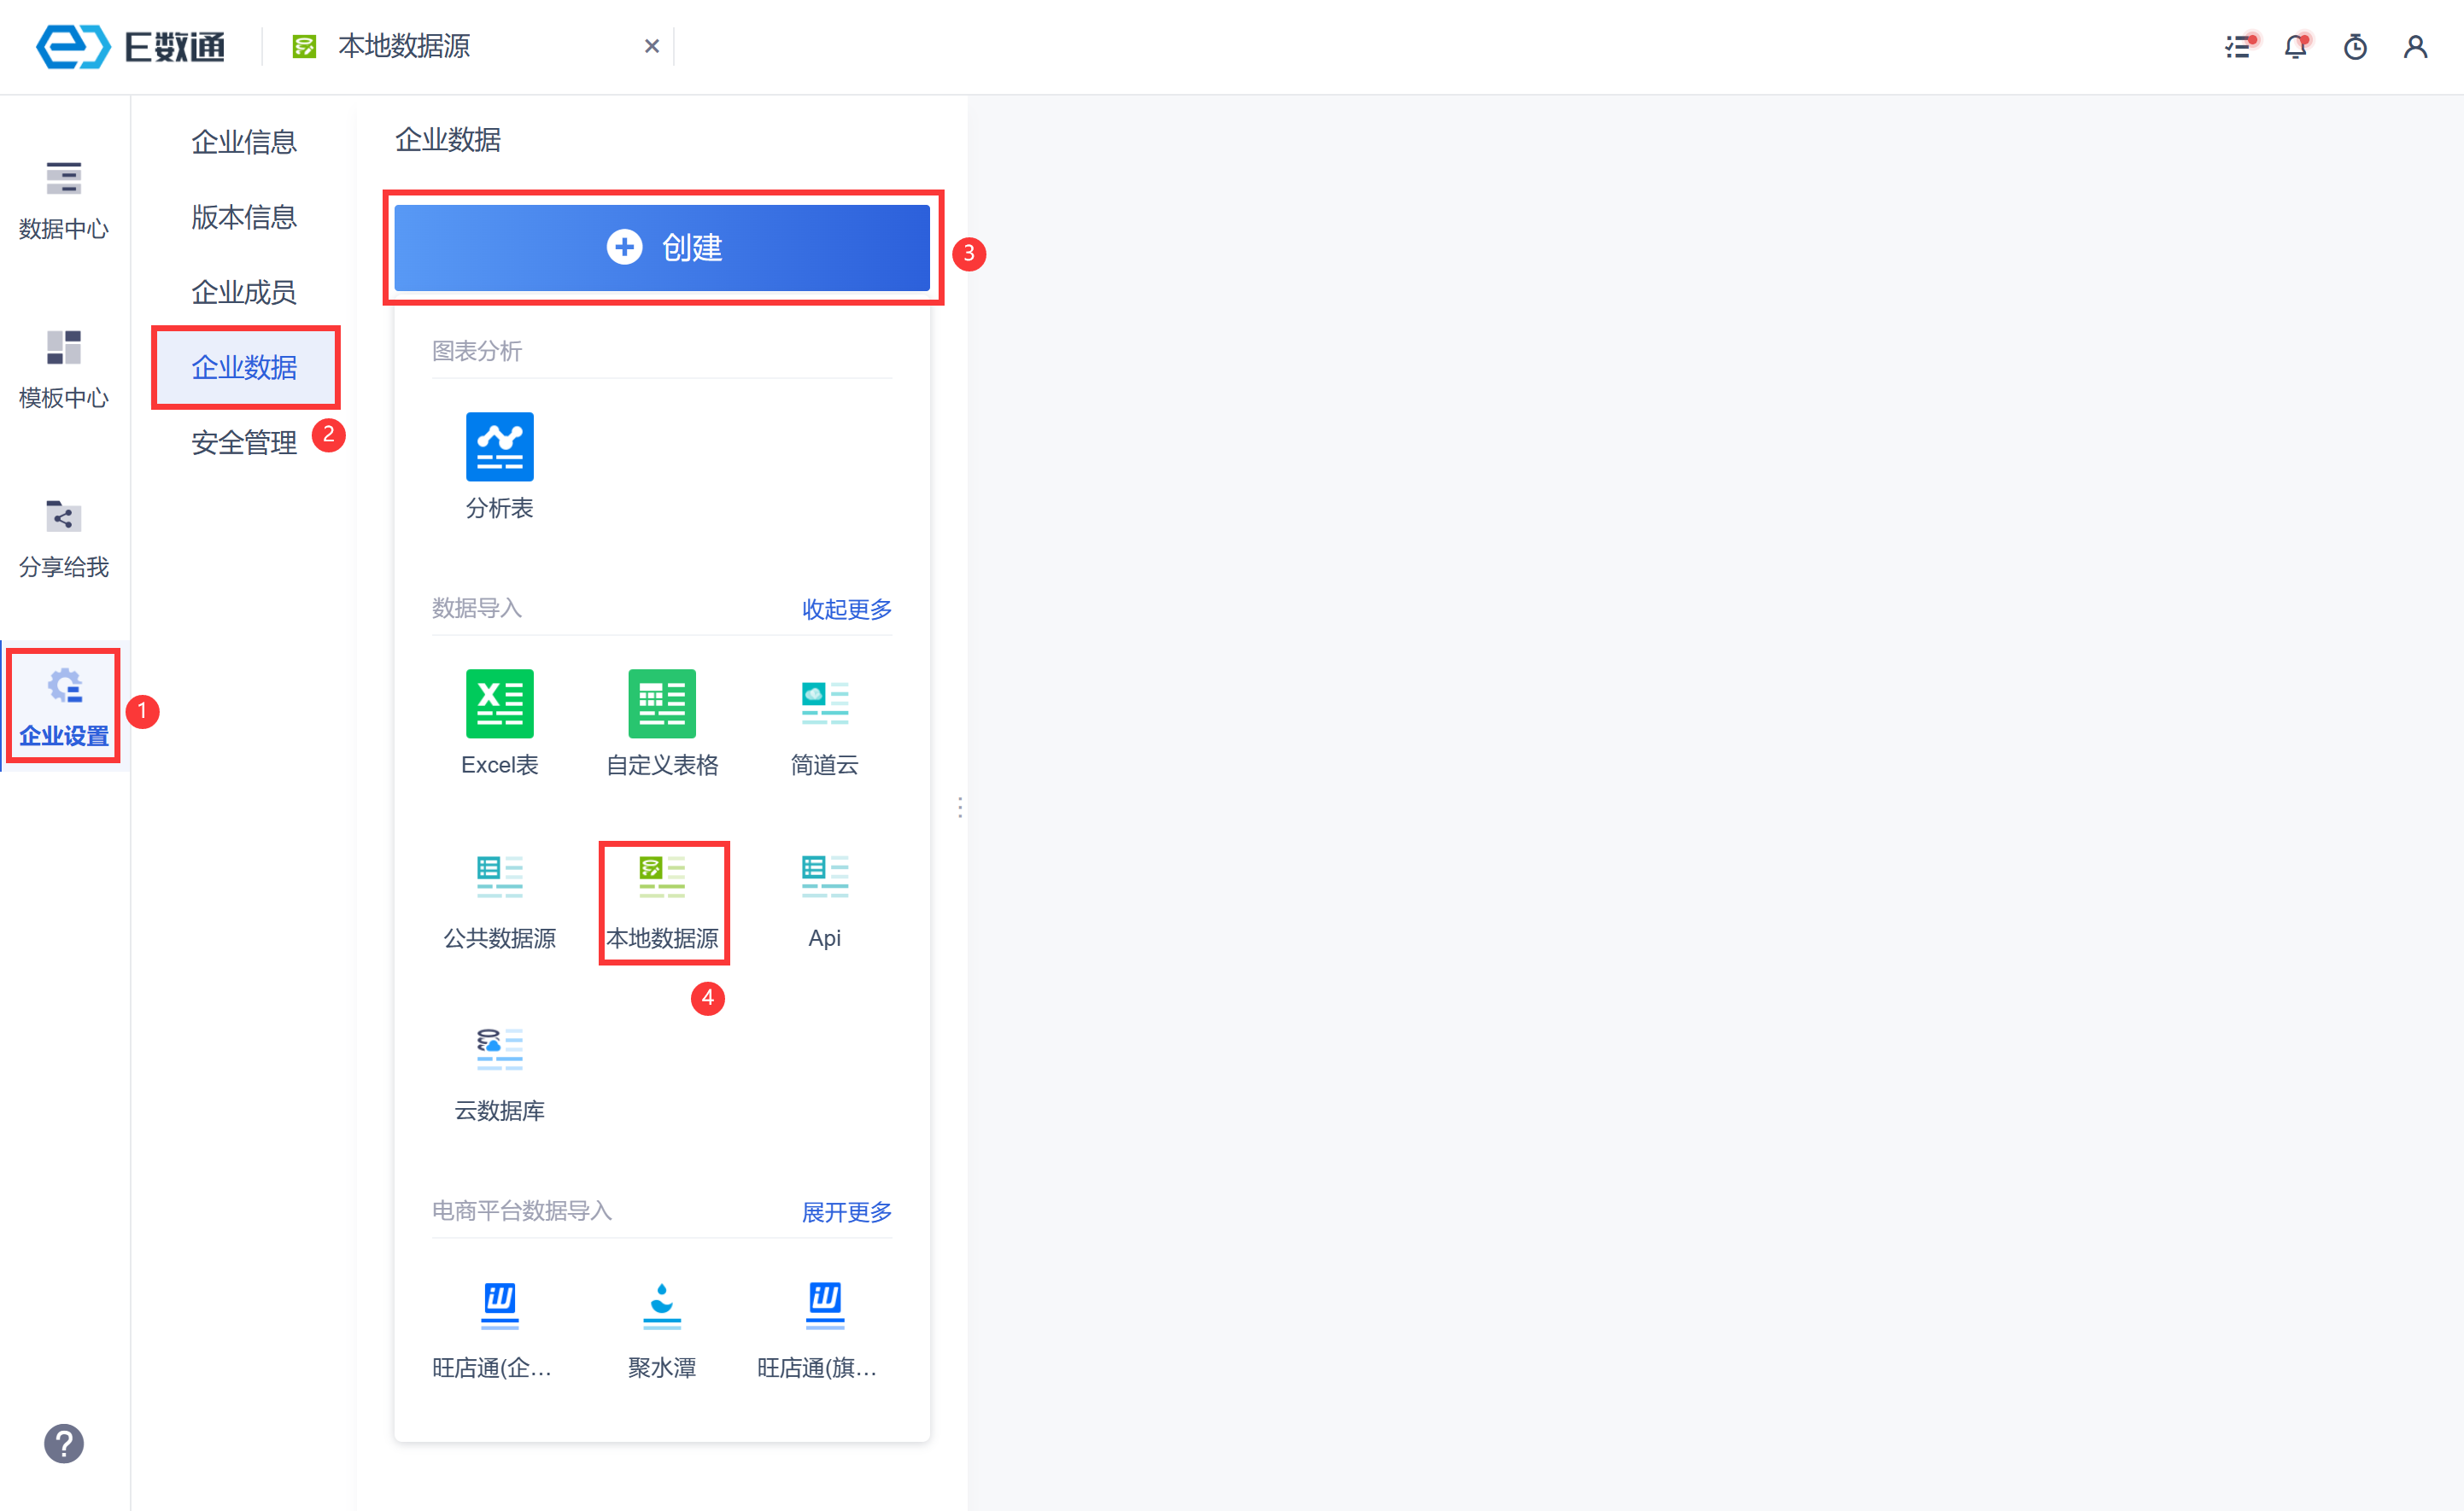Open the 安全管理 menu item
This screenshot has height=1511, width=2464.
click(x=244, y=441)
